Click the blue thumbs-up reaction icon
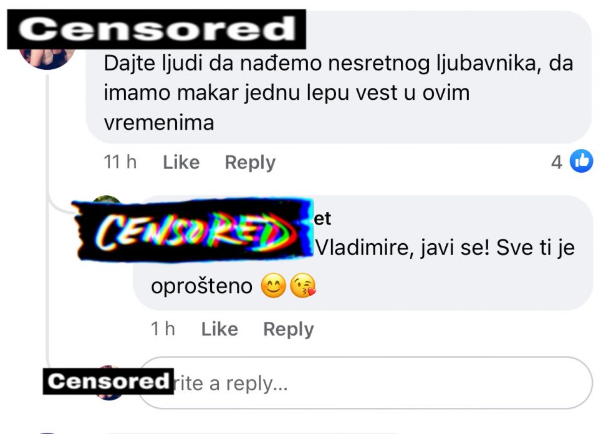611x434 pixels. pyautogui.click(x=581, y=160)
